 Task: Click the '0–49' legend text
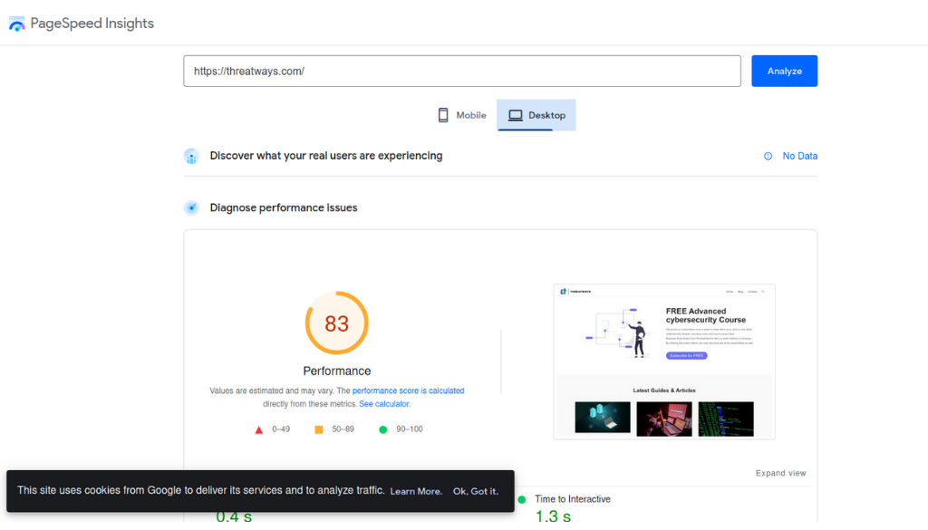tap(281, 429)
